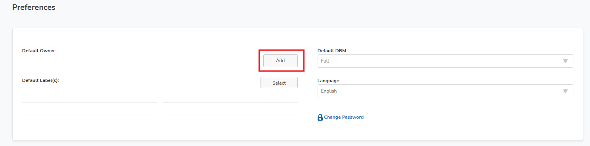Click the Default DRM dropdown arrow

[x=565, y=61]
